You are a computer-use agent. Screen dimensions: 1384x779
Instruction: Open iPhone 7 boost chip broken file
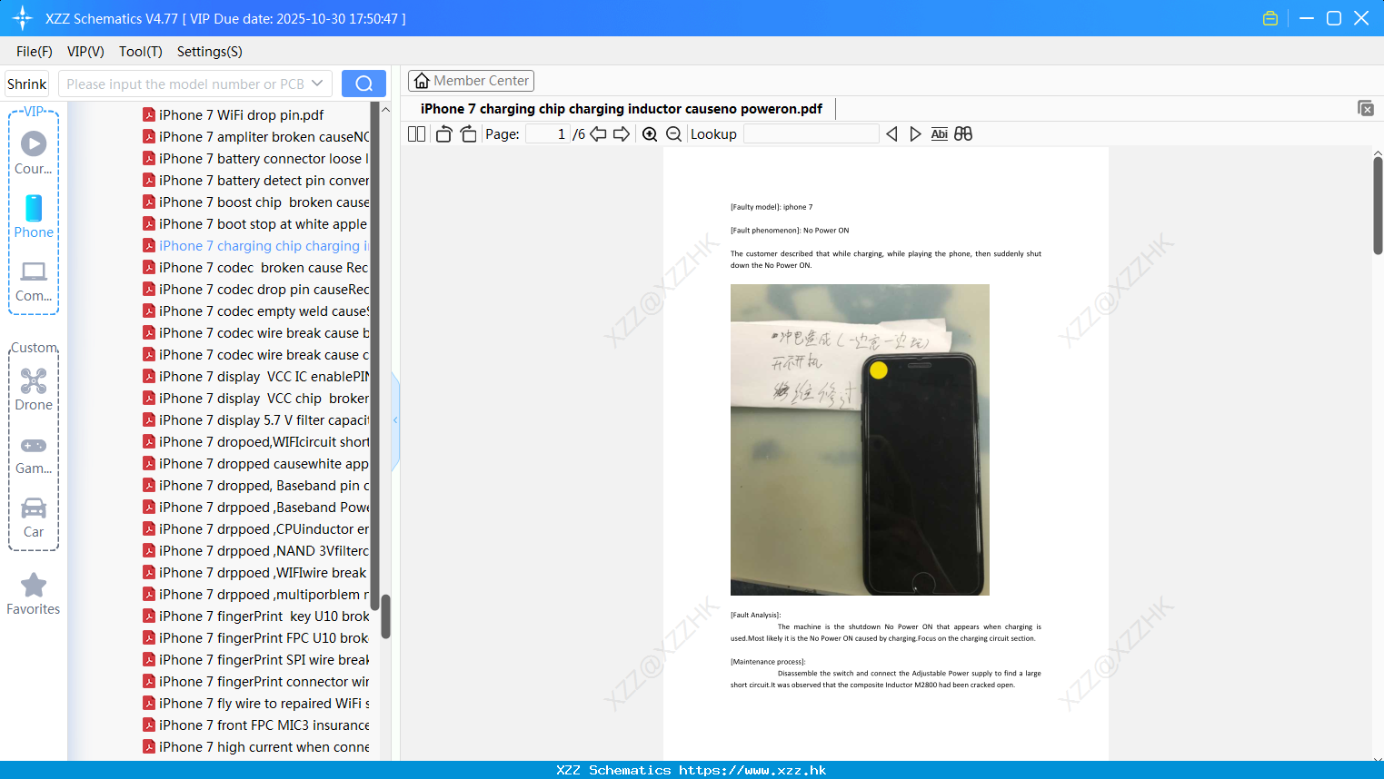pyautogui.click(x=255, y=202)
